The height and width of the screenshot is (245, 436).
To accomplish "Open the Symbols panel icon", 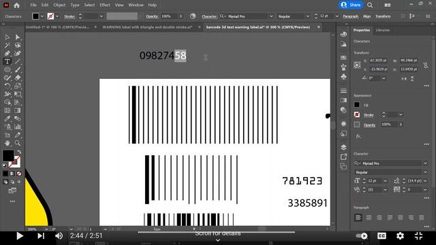I will point(343,77).
